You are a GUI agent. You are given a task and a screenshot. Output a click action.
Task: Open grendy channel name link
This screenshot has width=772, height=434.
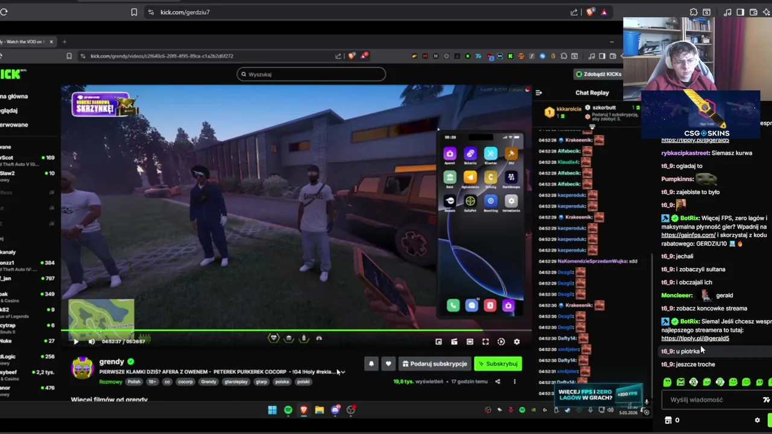coord(112,362)
